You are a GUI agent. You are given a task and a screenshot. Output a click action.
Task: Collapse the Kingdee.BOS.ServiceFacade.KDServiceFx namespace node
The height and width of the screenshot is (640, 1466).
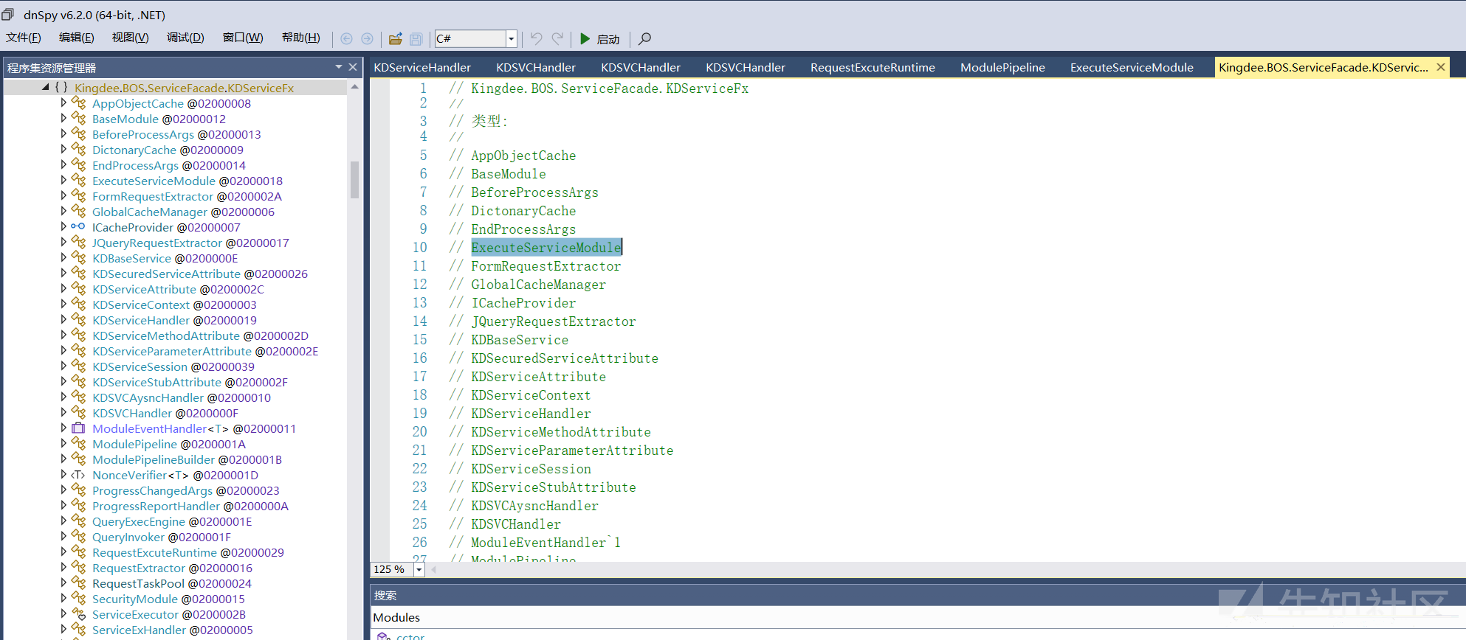point(46,87)
